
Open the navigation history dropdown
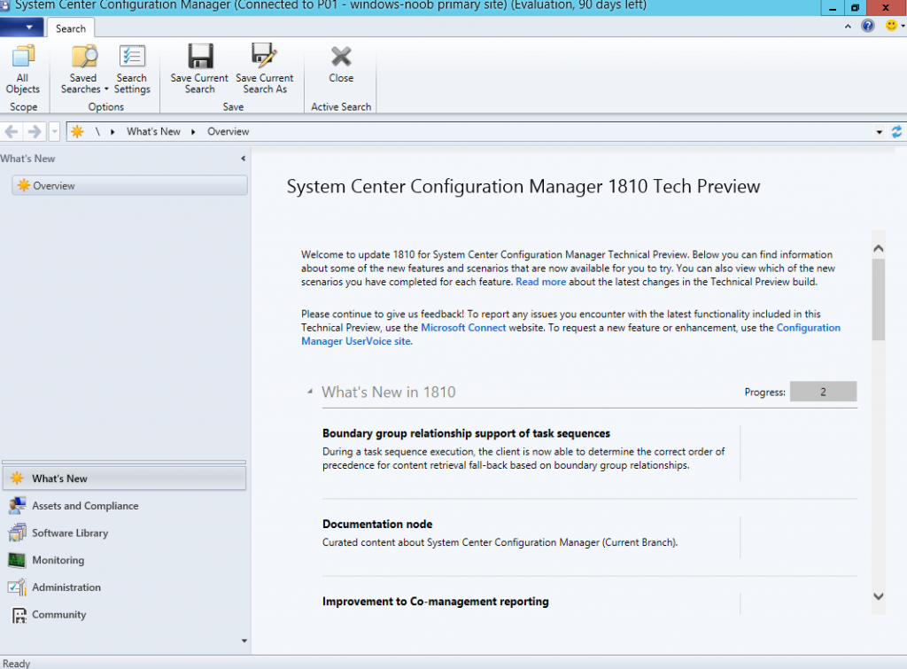click(x=54, y=132)
